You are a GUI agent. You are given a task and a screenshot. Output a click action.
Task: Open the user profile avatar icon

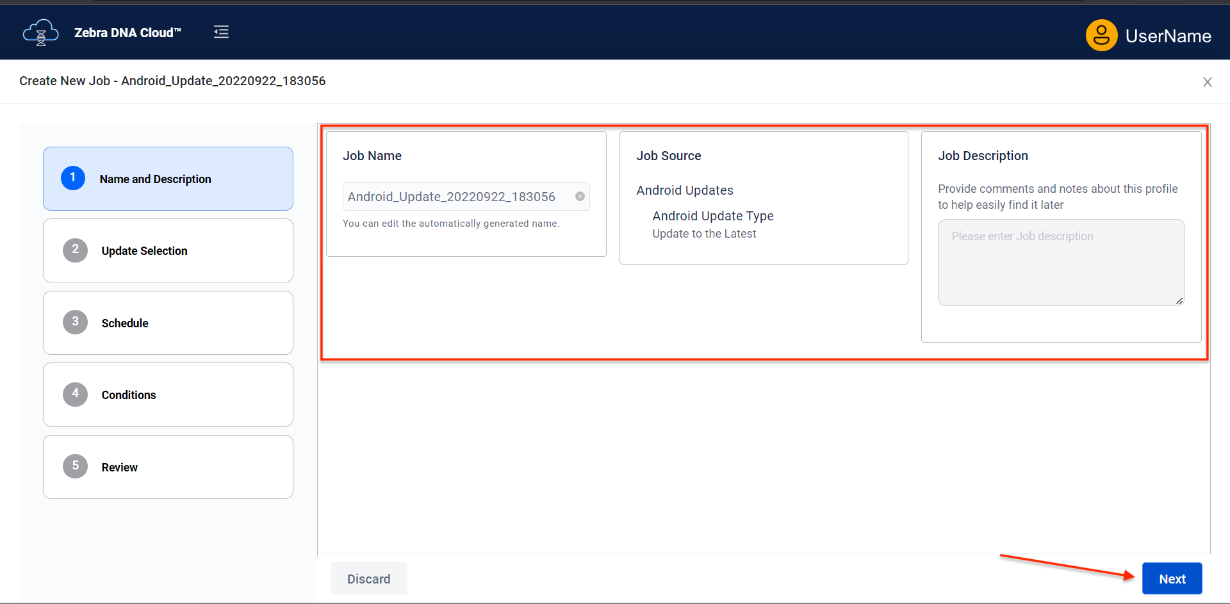tap(1101, 35)
